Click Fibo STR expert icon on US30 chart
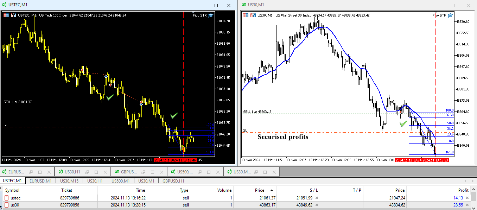The width and height of the screenshot is (477, 210). (x=450, y=15)
